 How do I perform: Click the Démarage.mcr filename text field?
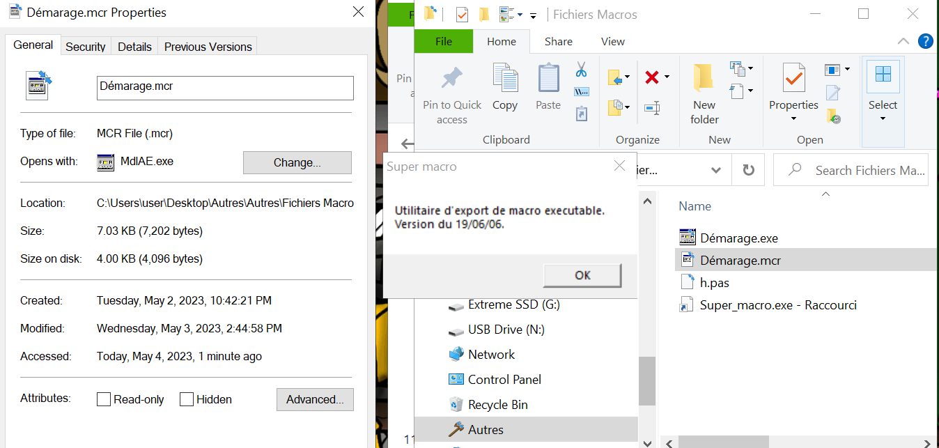click(x=224, y=87)
